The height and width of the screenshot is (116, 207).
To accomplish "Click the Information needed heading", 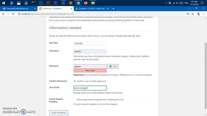I will [x=65, y=28].
